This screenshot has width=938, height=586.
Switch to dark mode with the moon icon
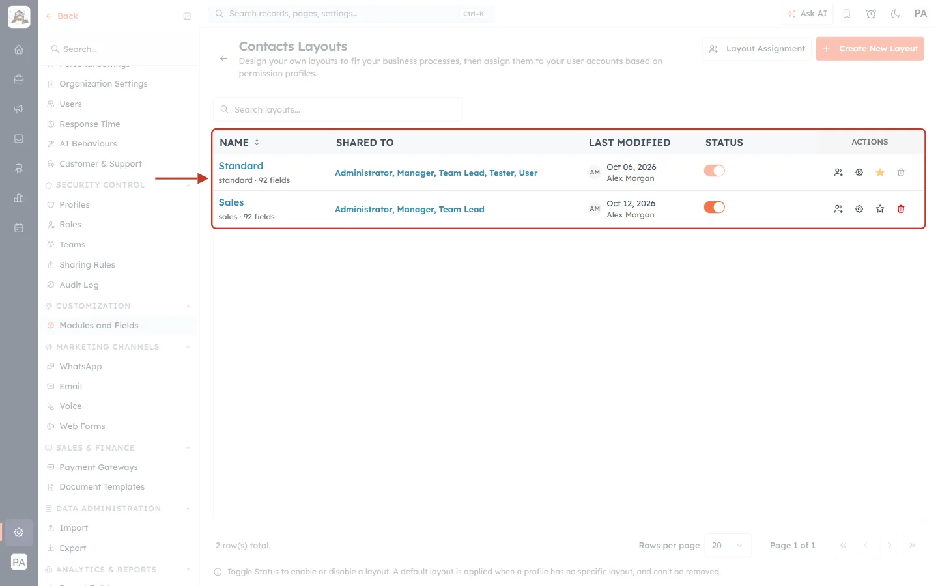(896, 14)
